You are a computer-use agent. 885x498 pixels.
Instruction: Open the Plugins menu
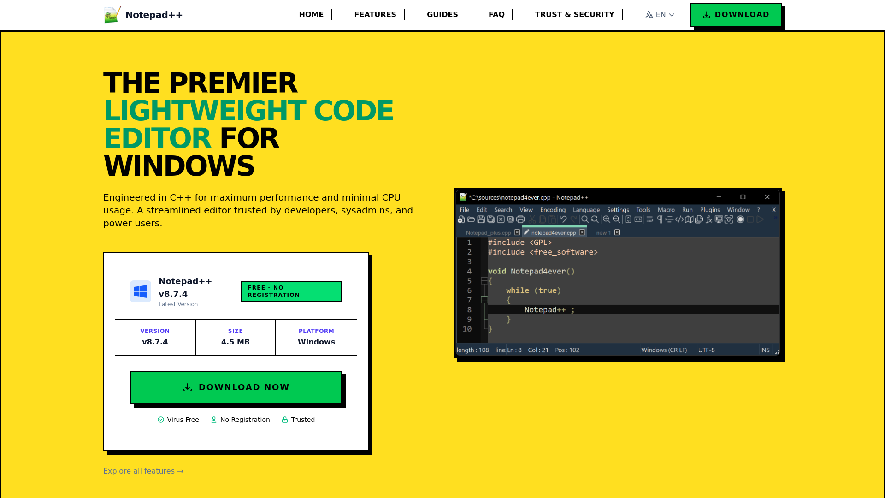(710, 210)
